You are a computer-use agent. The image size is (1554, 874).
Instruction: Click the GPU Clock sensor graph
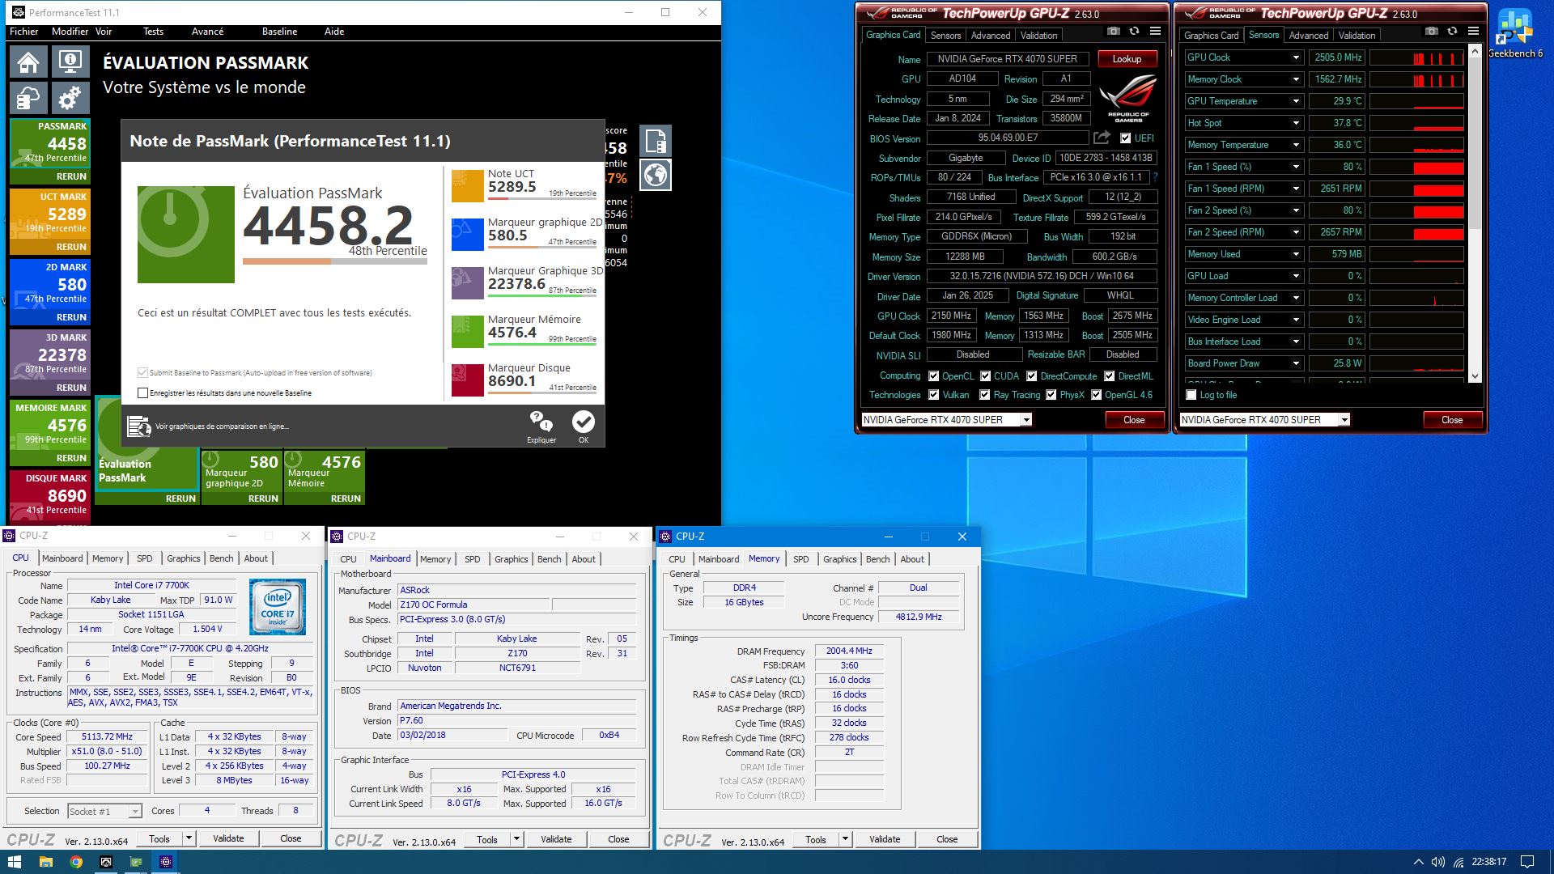tap(1416, 57)
